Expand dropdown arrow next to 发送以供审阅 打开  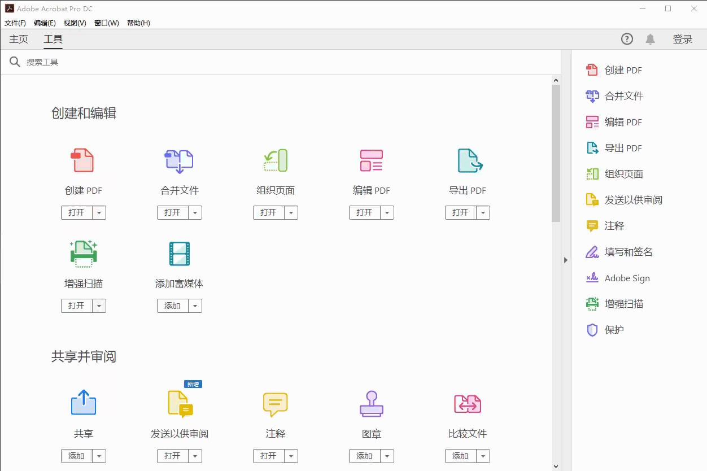point(195,456)
